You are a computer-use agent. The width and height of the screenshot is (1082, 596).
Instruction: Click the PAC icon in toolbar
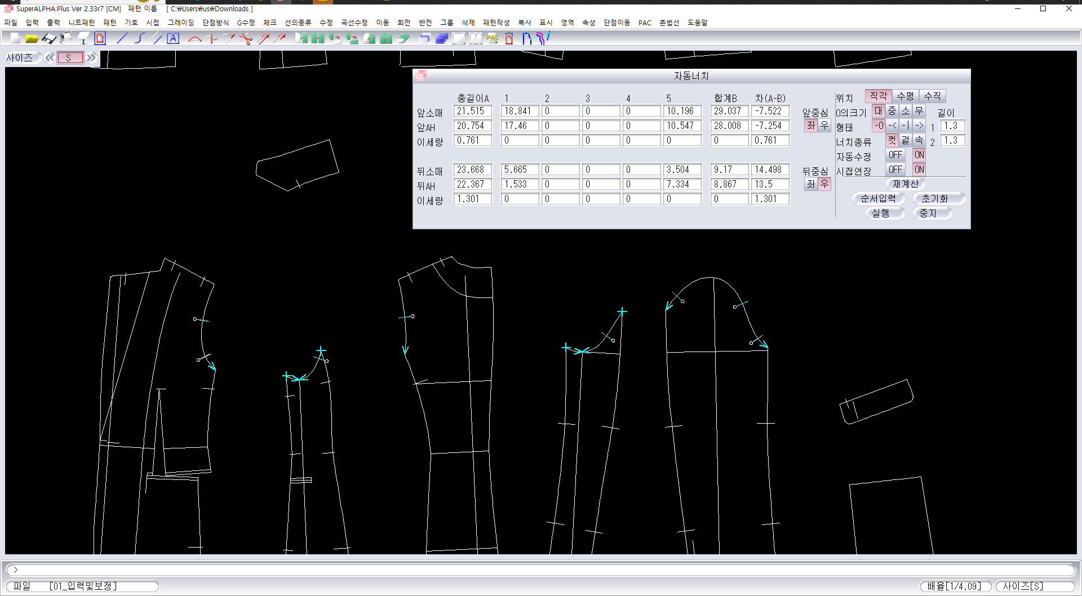click(x=493, y=38)
